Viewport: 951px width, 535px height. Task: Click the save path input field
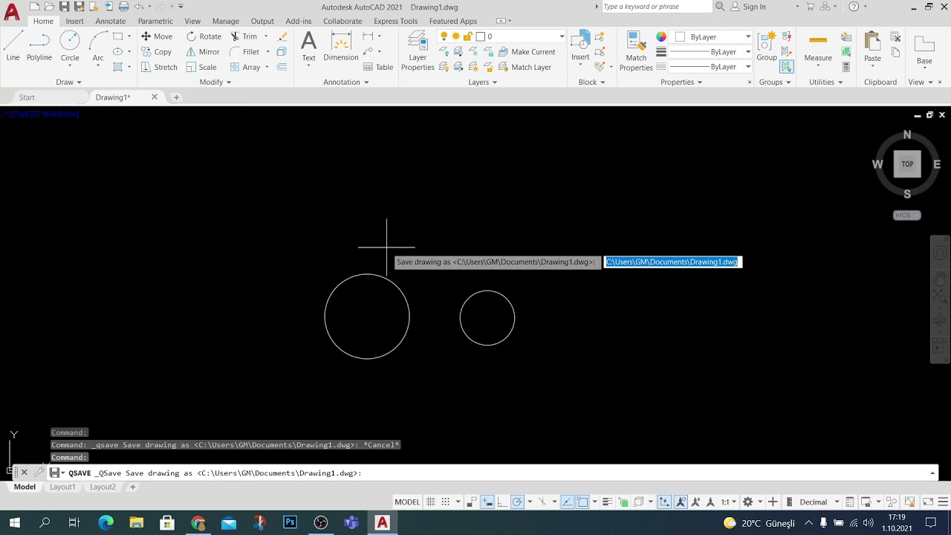click(x=672, y=262)
